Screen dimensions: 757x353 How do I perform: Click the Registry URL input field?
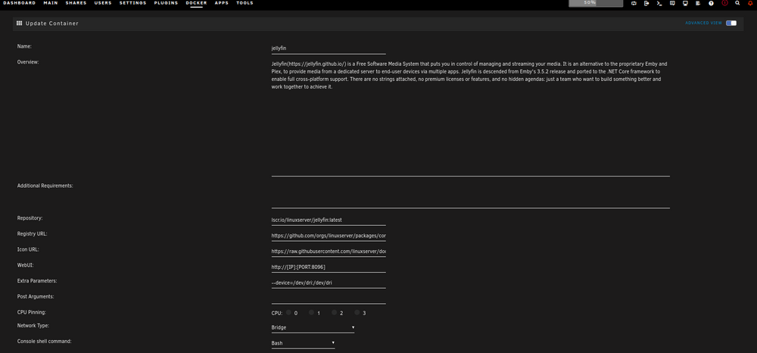[329, 236]
